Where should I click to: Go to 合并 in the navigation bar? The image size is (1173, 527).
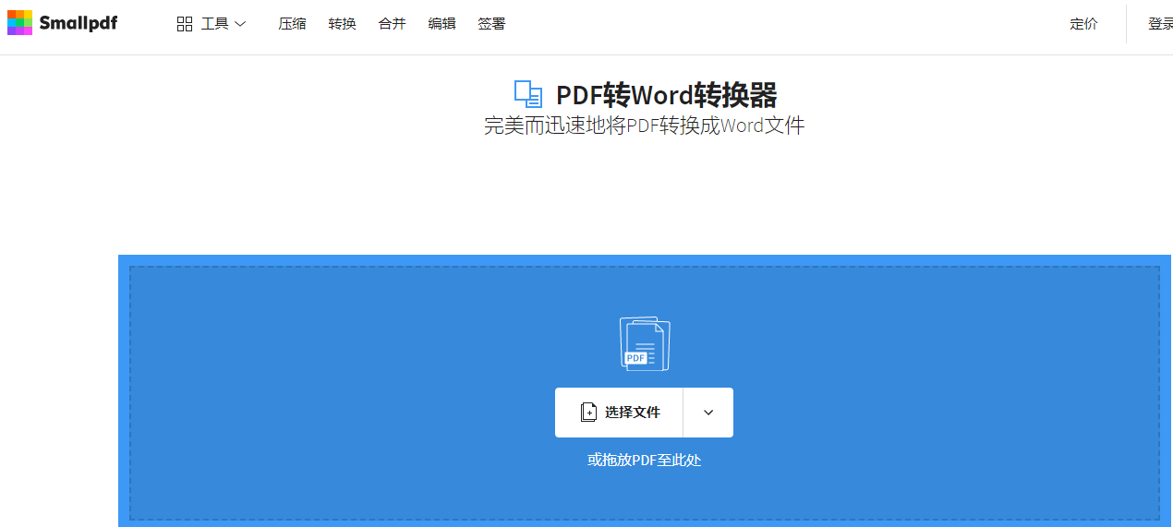pyautogui.click(x=392, y=24)
